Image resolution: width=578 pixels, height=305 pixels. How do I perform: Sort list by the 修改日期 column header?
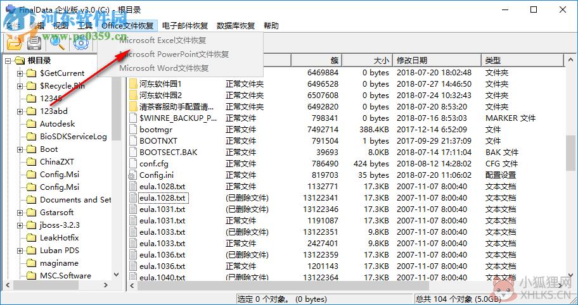click(437, 60)
